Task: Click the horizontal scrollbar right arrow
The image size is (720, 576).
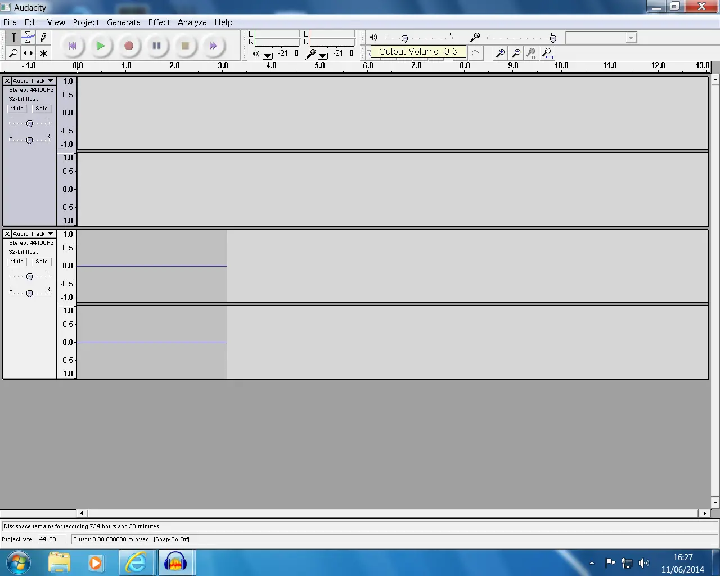Action: click(705, 513)
